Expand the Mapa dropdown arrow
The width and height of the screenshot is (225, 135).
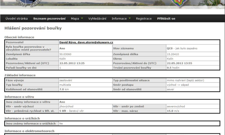coord(82,18)
